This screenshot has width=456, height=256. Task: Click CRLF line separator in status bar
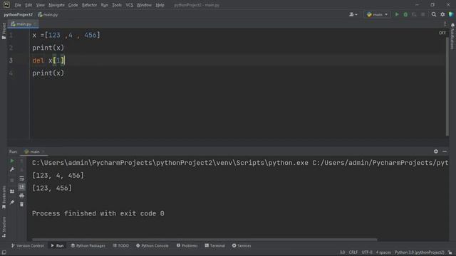(x=353, y=252)
